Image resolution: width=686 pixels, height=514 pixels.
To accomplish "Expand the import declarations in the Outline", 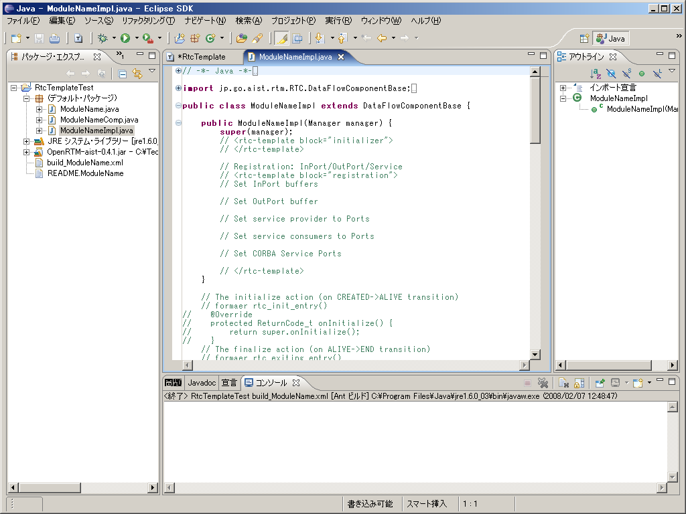I will coord(563,88).
